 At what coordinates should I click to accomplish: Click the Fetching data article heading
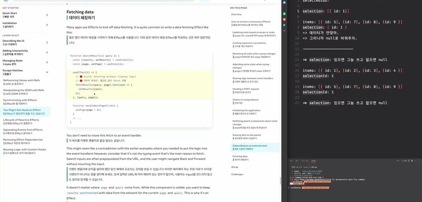point(80,12)
